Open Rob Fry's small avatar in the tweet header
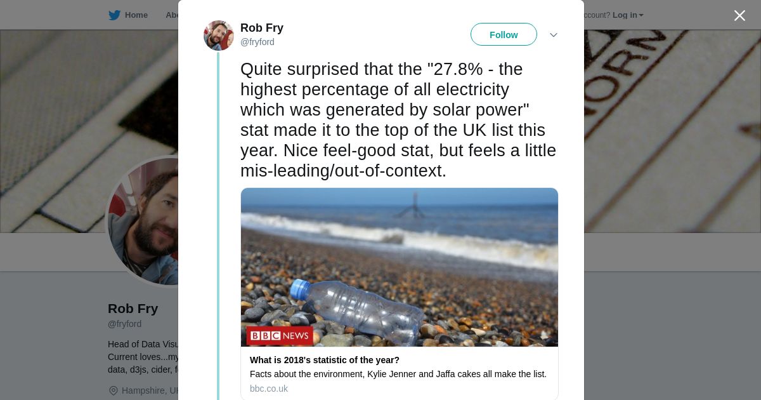The height and width of the screenshot is (400, 761). (x=219, y=36)
